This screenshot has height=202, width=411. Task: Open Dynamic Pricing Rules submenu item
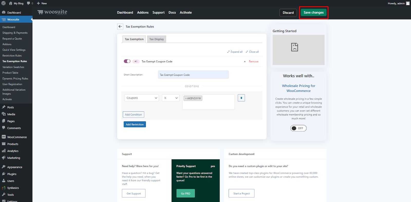coord(15,79)
